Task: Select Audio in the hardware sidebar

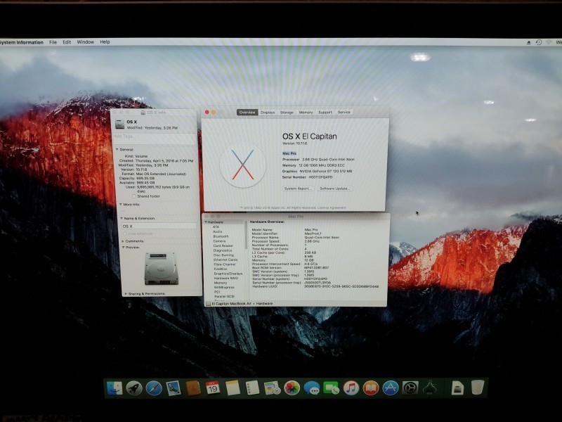Action: [x=218, y=232]
